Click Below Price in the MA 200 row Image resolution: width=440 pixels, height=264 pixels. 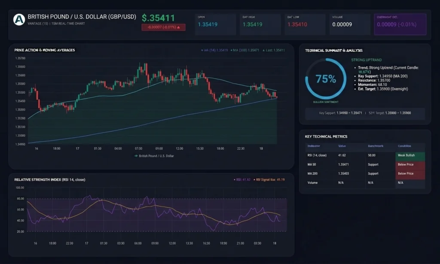(x=410, y=174)
